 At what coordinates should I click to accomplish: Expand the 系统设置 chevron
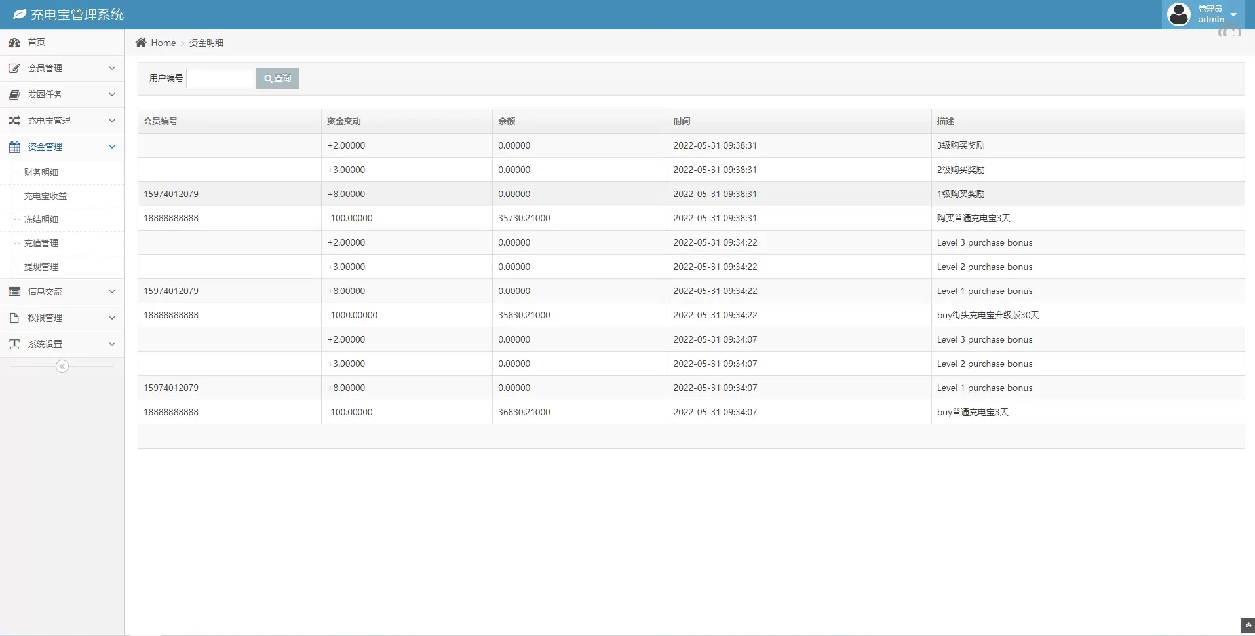click(112, 344)
